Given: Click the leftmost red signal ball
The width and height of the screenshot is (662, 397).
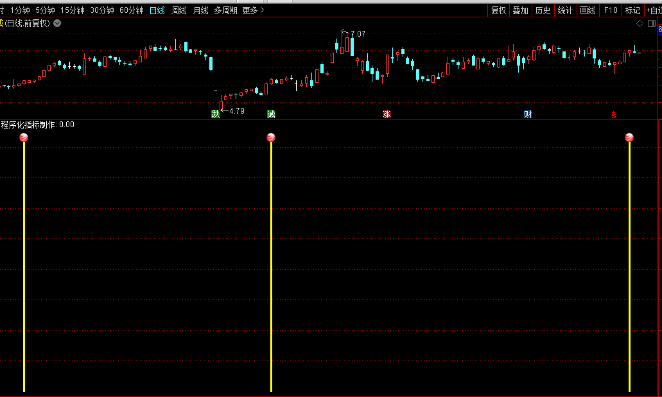Looking at the screenshot, I should (x=24, y=137).
